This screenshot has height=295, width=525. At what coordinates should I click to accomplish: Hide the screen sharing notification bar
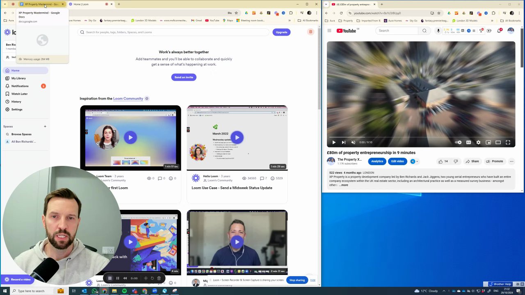[313, 280]
